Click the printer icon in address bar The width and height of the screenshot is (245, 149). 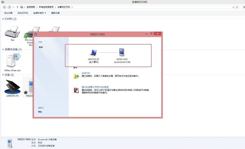(x=22, y=7)
